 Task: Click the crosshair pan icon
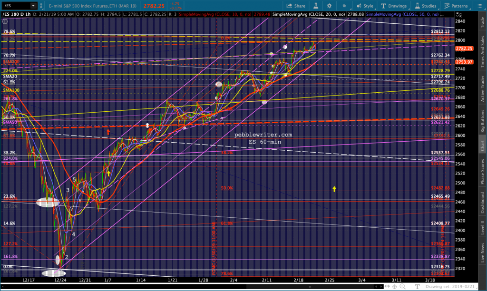[x=394, y=286]
